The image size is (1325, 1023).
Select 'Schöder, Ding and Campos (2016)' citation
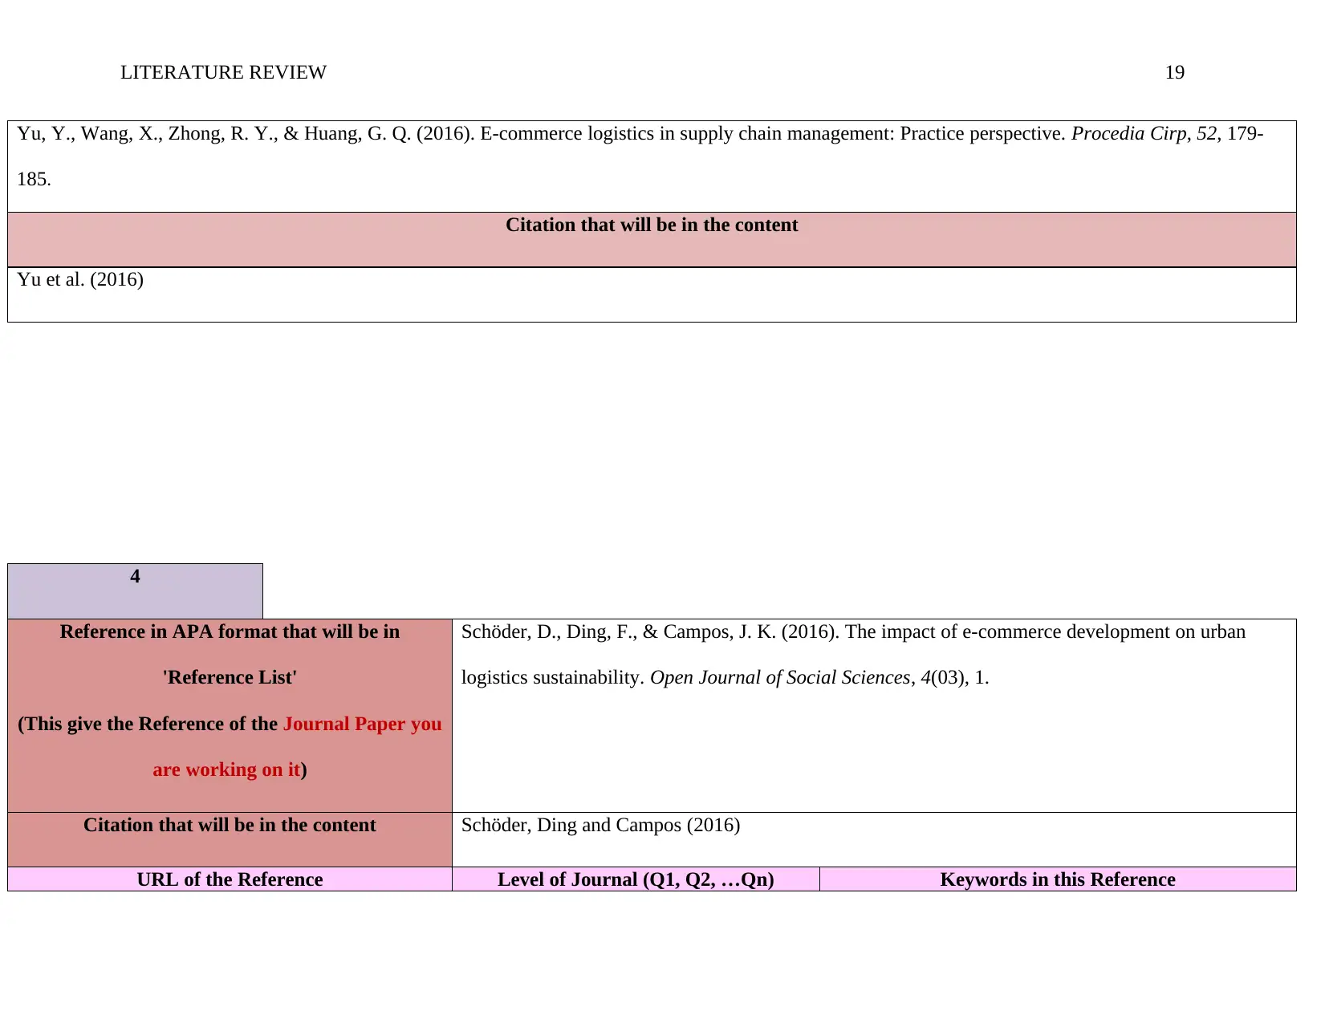tap(600, 825)
